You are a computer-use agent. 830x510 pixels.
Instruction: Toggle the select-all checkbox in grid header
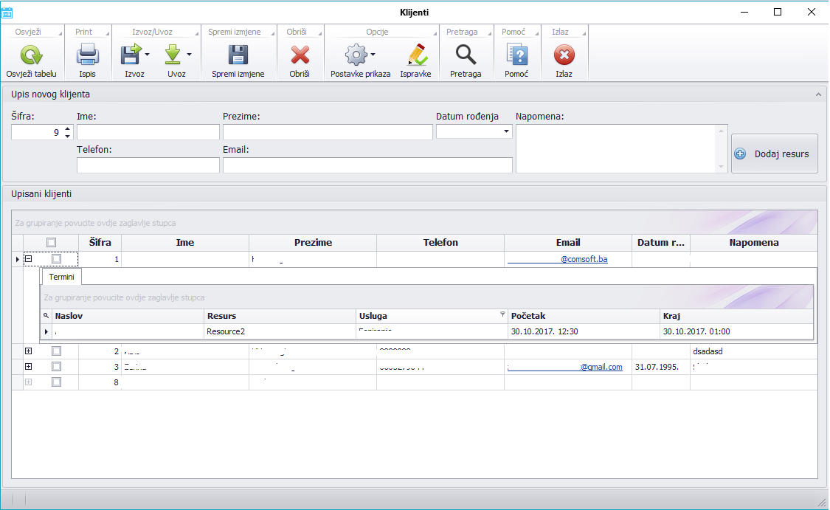coord(52,243)
